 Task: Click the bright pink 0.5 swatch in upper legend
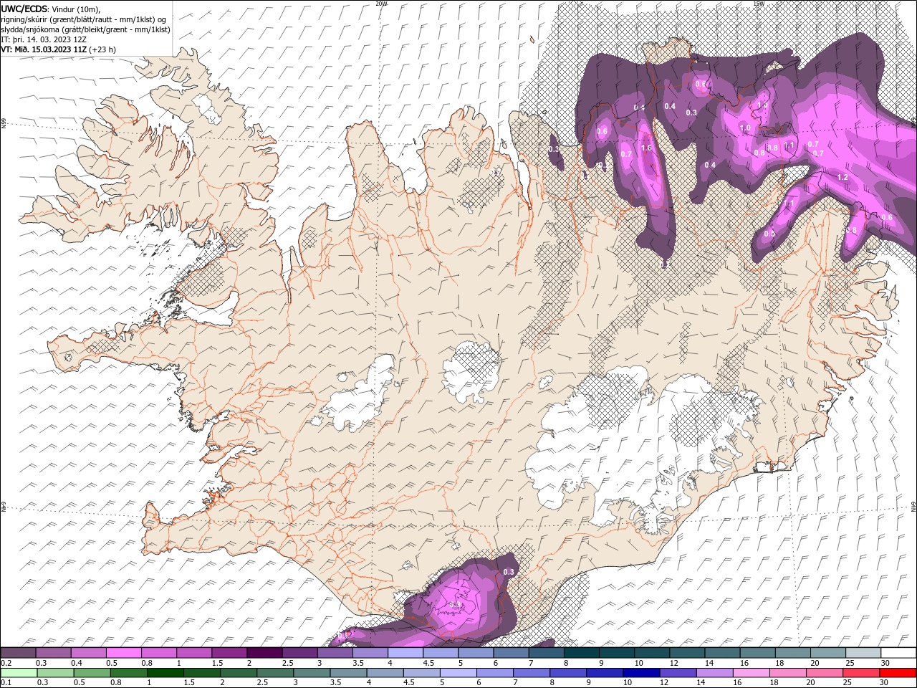[124, 653]
